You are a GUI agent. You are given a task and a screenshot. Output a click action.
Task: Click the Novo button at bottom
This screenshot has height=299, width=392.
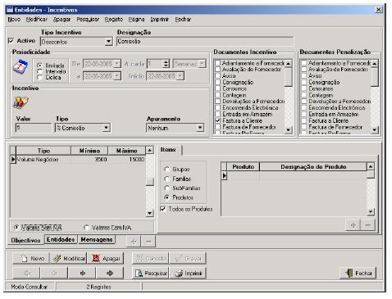31,258
